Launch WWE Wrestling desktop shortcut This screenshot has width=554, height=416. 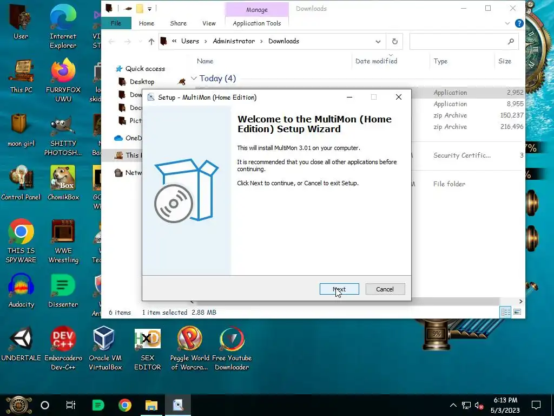pyautogui.click(x=63, y=241)
